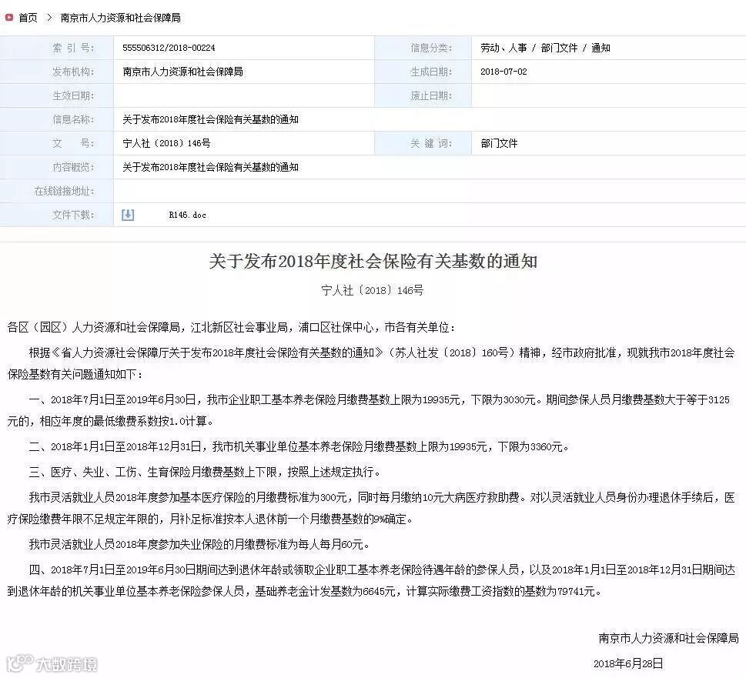Screen dimensions: 746x678
Task: Click the 生成日期 value 2018-07-02
Action: pyautogui.click(x=503, y=72)
